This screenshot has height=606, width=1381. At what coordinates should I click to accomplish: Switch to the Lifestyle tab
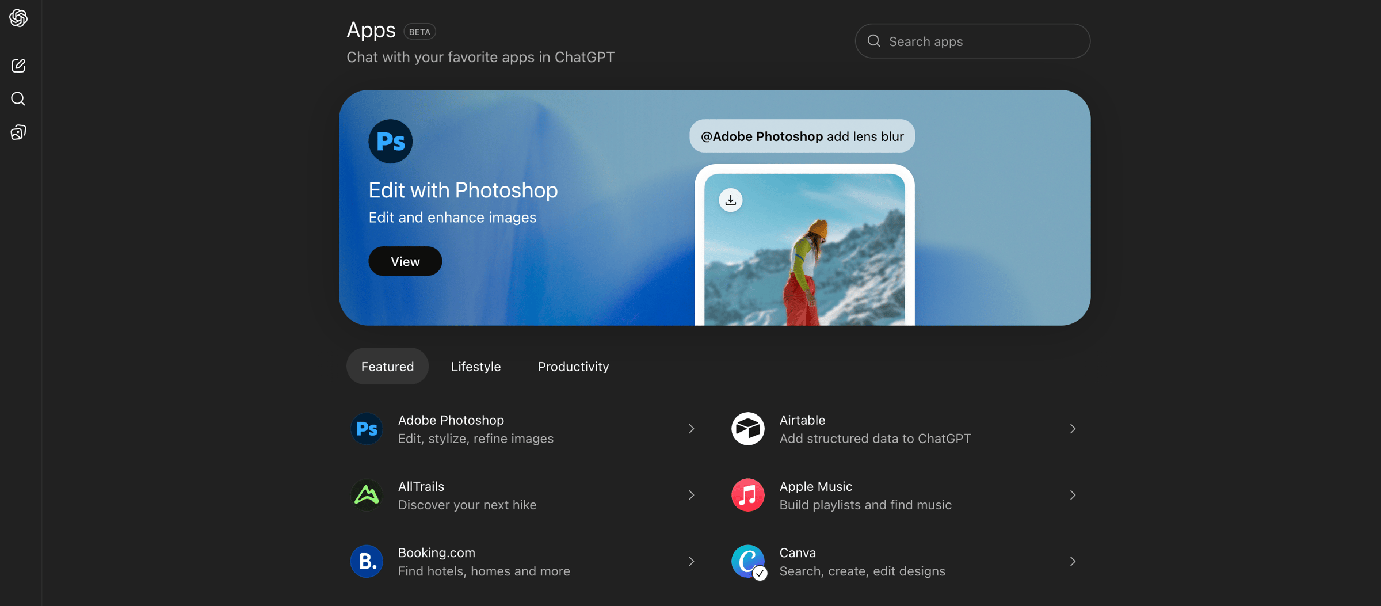click(475, 367)
